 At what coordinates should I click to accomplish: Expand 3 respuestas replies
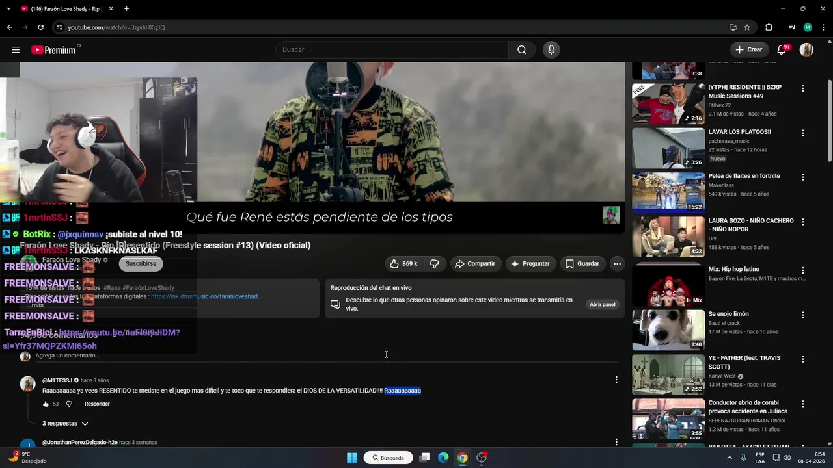coord(65,424)
